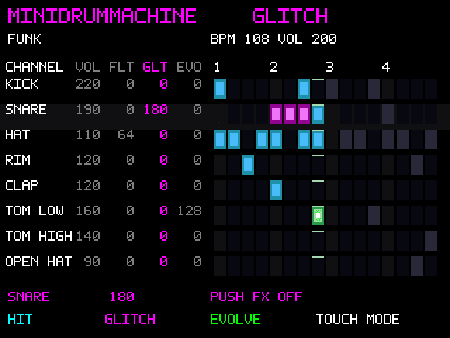The height and width of the screenshot is (338, 450).
Task: Select the EVOLVE mode at bottom
Action: (236, 319)
